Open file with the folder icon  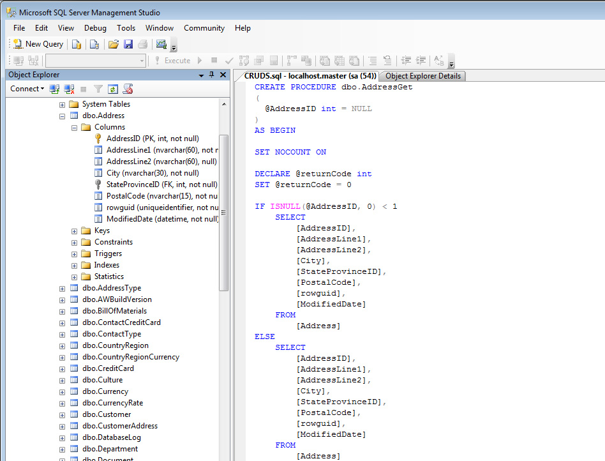click(113, 44)
